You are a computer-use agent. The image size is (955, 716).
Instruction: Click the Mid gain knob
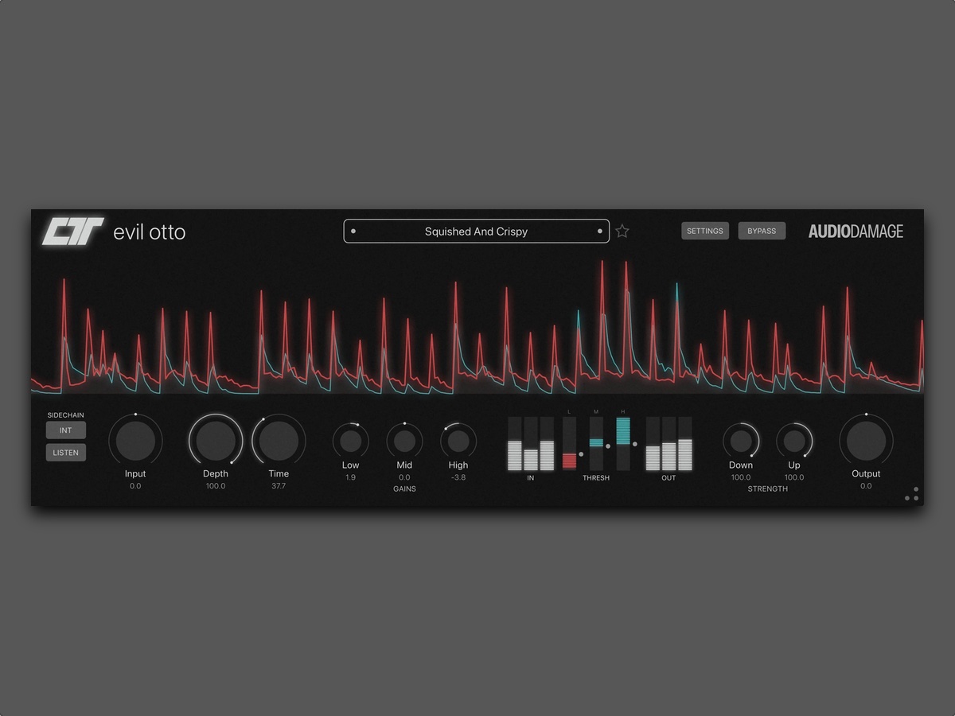pyautogui.click(x=404, y=441)
